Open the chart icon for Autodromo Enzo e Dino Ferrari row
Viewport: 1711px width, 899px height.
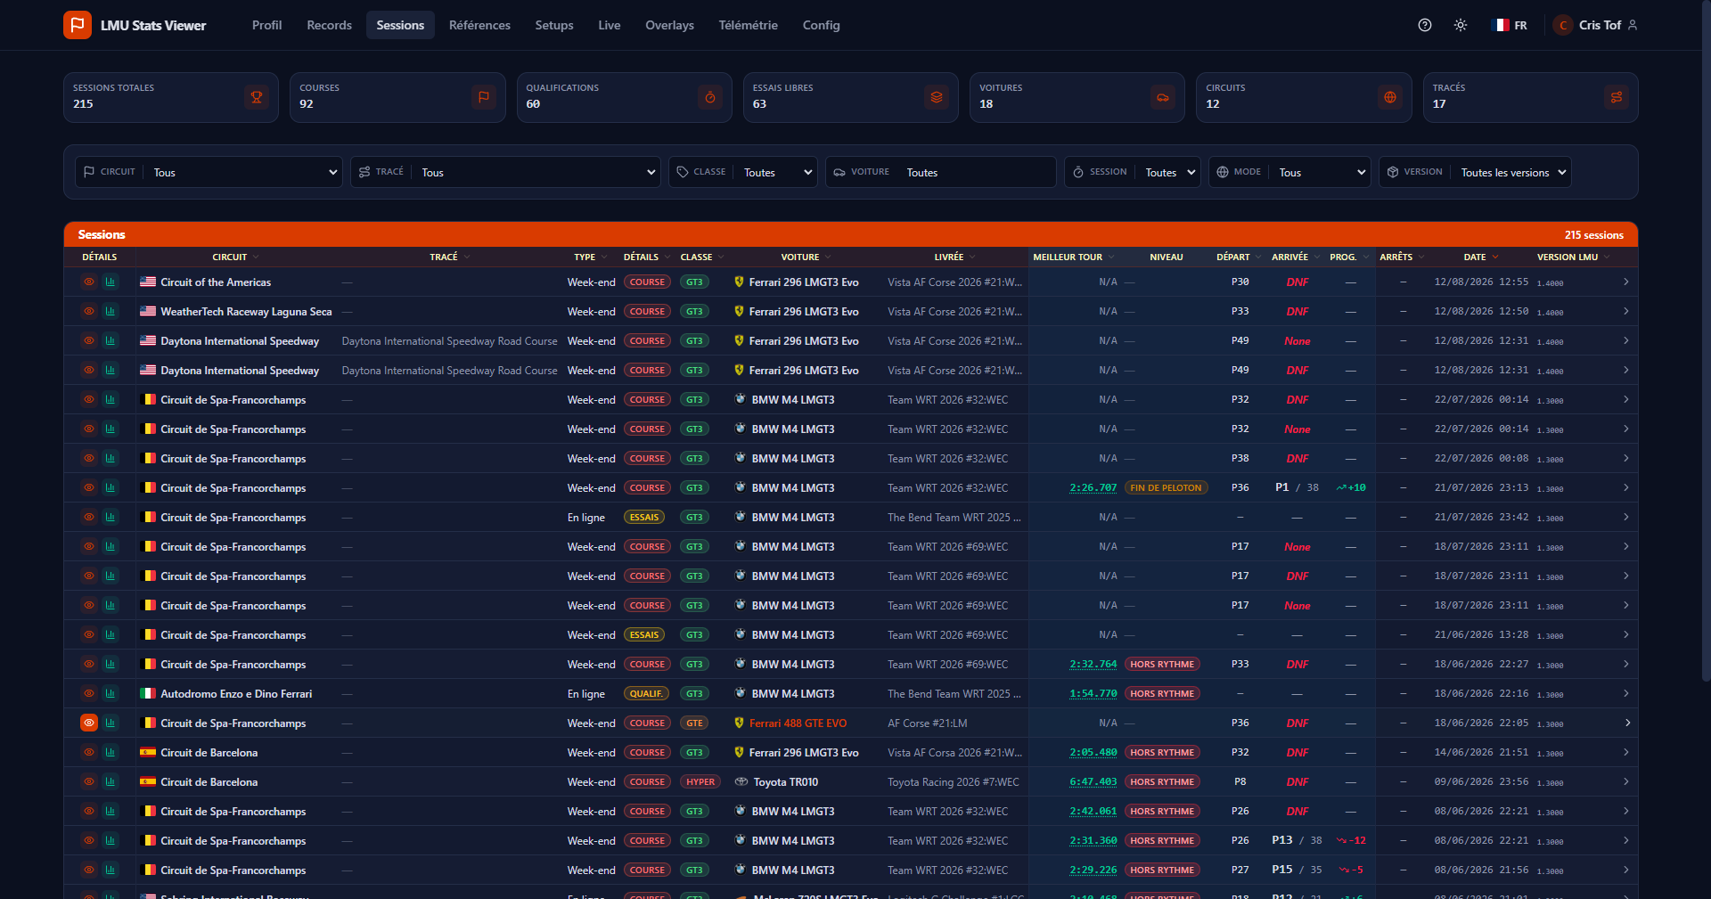(x=111, y=693)
